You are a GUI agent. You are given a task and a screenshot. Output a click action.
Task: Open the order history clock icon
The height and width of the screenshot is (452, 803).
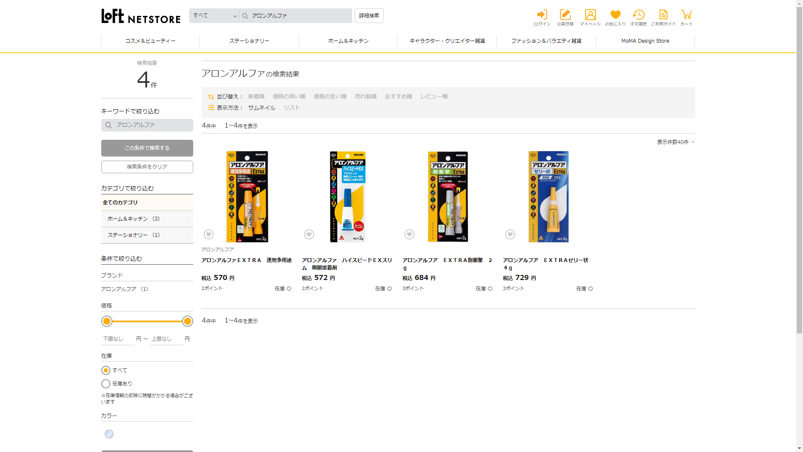point(638,15)
